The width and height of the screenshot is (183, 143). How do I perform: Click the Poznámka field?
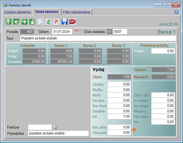coord(58,133)
